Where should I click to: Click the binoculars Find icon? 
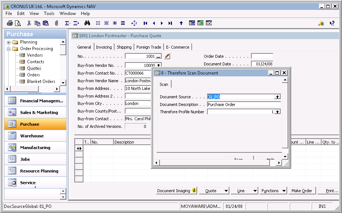click(x=87, y=23)
